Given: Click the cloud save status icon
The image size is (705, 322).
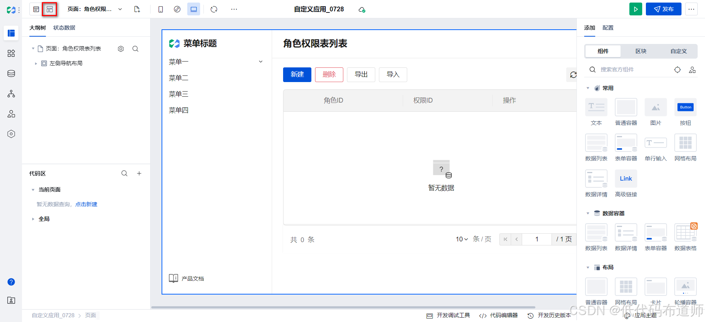Looking at the screenshot, I should pyautogui.click(x=362, y=10).
